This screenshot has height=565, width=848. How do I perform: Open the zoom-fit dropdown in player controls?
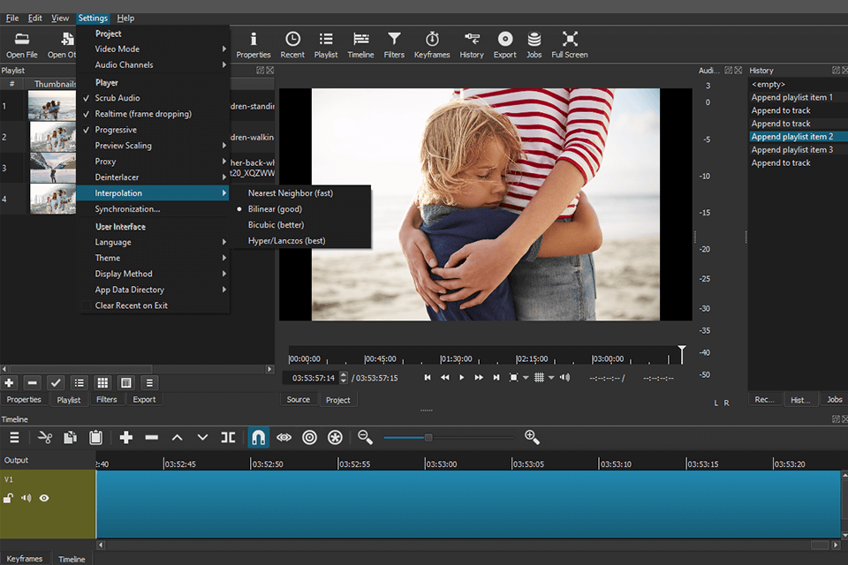click(x=526, y=377)
